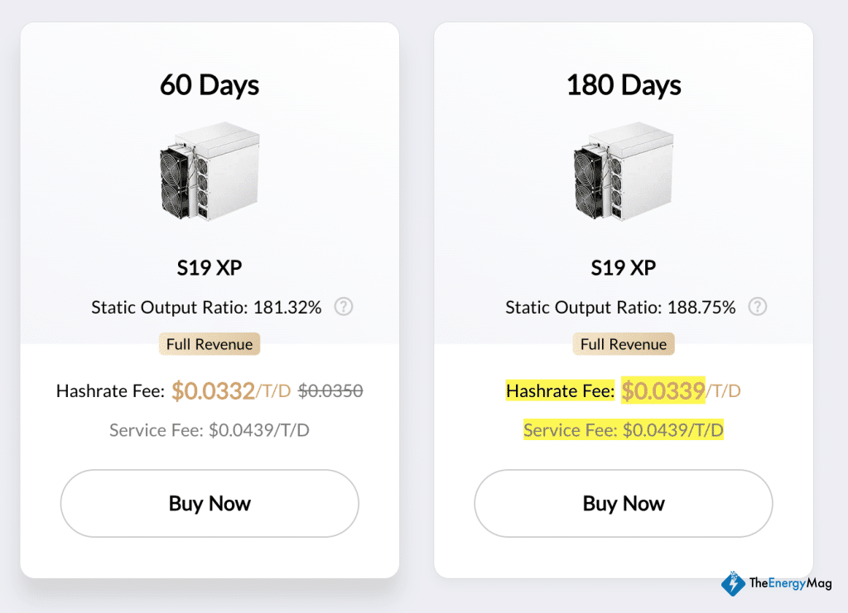This screenshot has width=848, height=613.
Task: Click the TheEnergyMag lightning logo
Action: coord(732,583)
